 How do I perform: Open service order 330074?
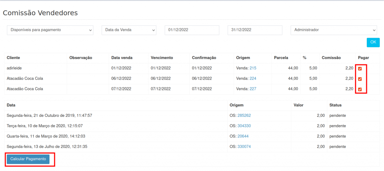tap(244, 147)
